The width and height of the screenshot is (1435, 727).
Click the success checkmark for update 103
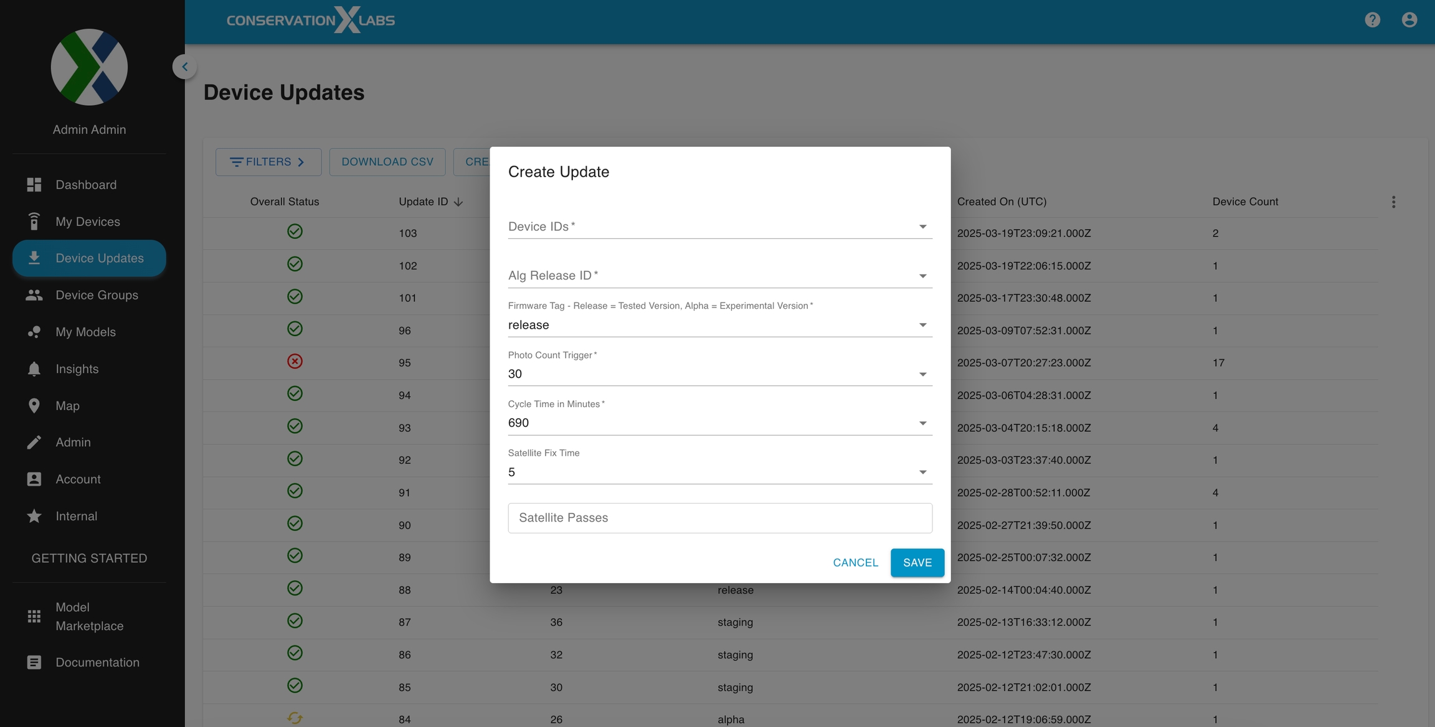tap(295, 232)
